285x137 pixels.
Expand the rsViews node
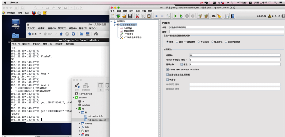tap(80, 124)
